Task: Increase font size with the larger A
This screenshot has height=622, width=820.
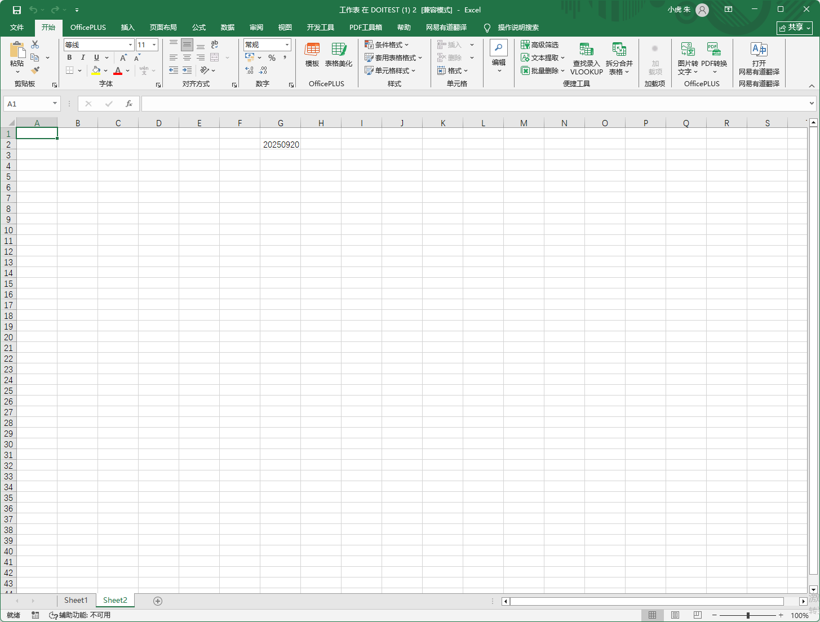Action: 123,57
